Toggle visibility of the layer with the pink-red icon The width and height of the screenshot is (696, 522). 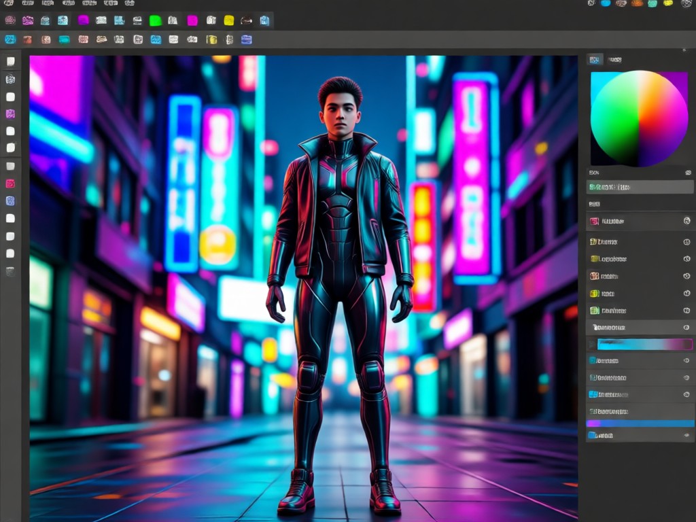tap(686, 221)
